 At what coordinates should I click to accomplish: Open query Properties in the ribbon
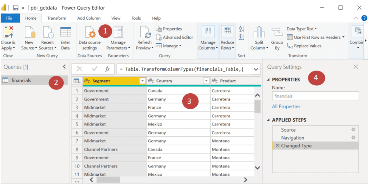[169, 29]
